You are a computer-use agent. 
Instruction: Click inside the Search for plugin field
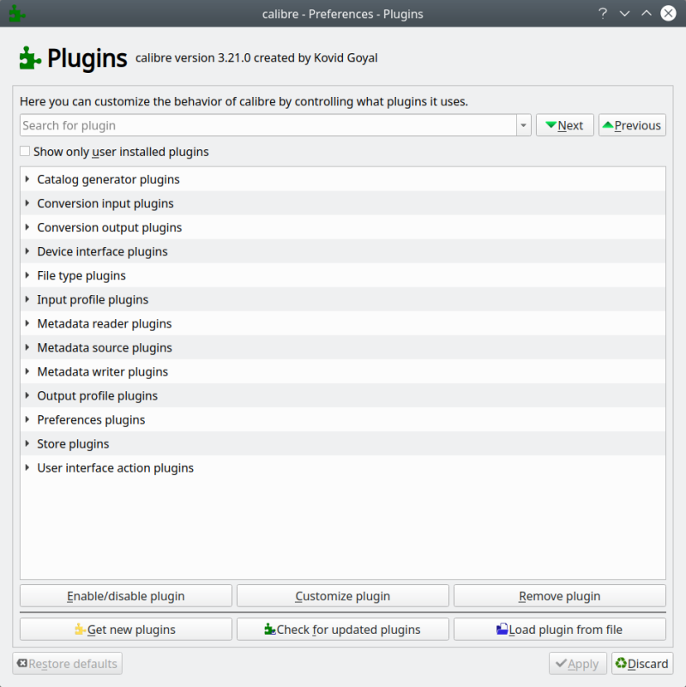(257, 124)
